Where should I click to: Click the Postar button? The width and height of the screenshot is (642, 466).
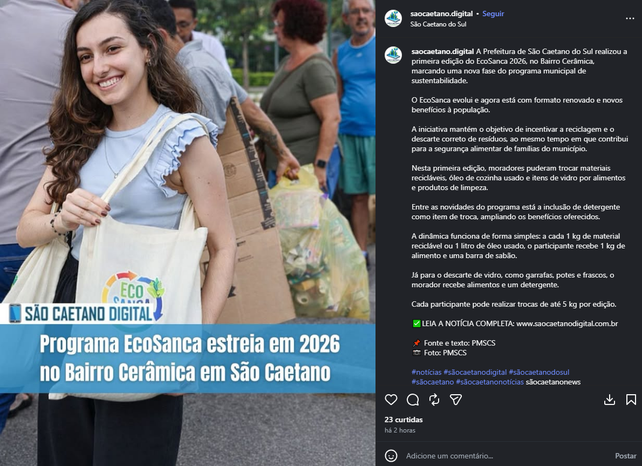pyautogui.click(x=626, y=456)
